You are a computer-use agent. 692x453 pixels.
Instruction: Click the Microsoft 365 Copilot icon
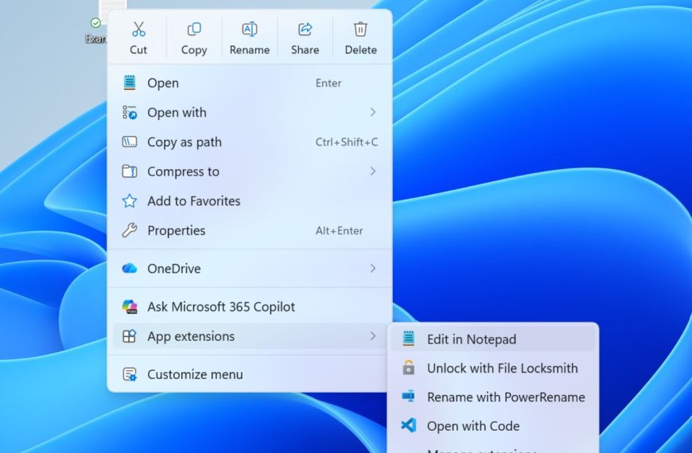(x=130, y=307)
